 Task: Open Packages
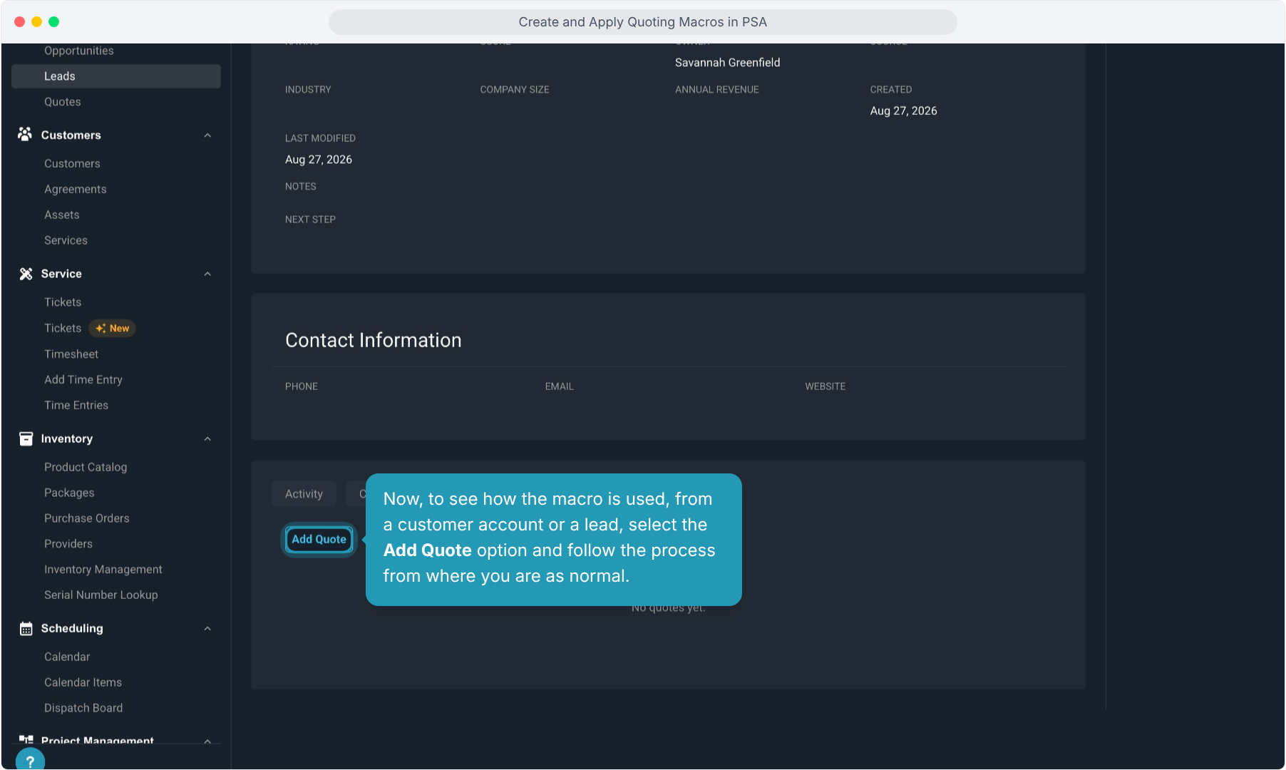click(x=69, y=493)
